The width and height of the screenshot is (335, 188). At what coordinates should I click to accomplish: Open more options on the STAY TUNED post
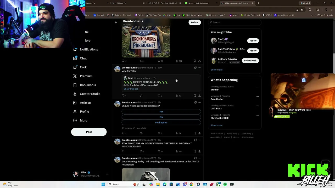click(x=199, y=140)
